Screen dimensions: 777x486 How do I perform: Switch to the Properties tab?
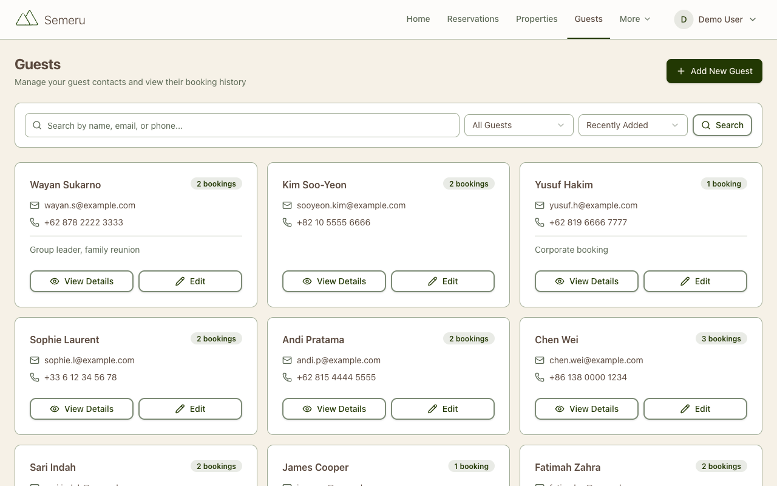(x=537, y=19)
